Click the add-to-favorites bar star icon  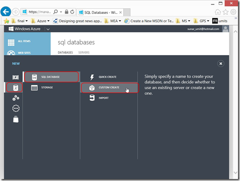pyautogui.click(x=6, y=21)
